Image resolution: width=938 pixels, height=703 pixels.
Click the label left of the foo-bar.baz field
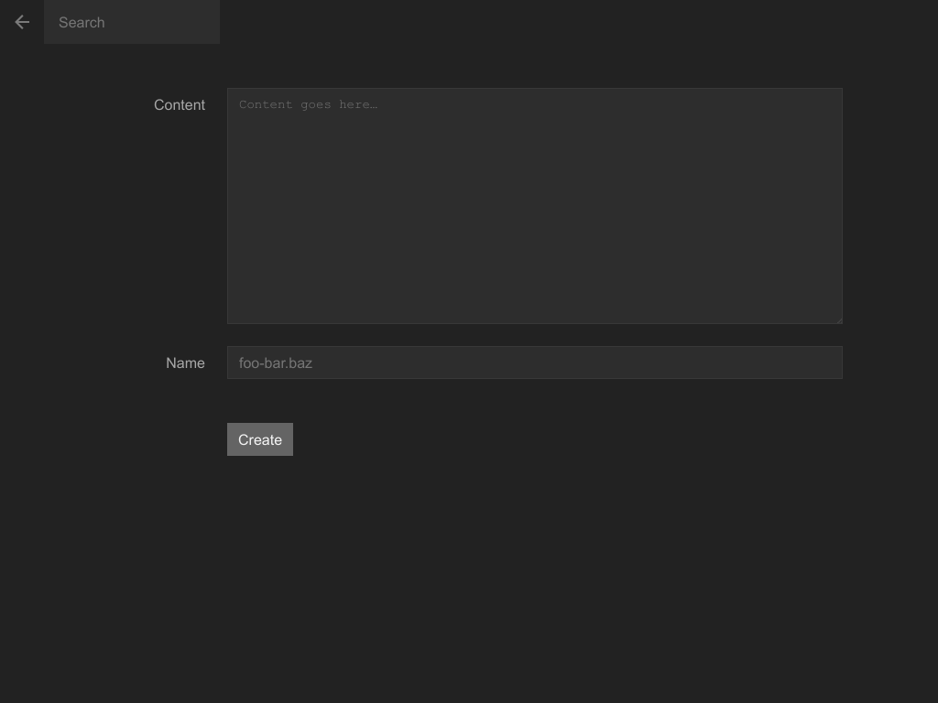(x=185, y=363)
